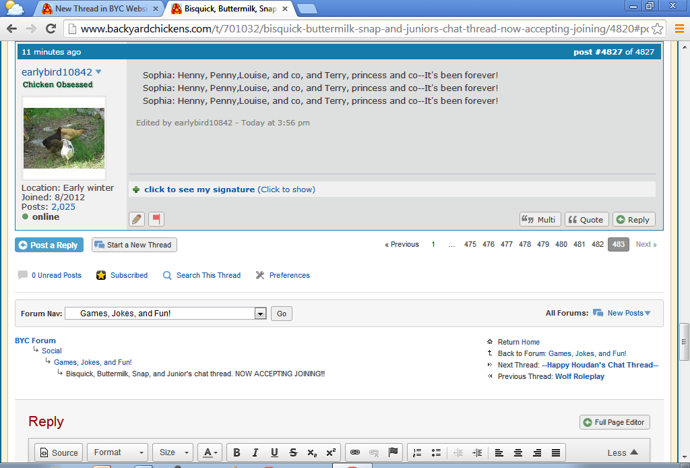
Task: Switch to the New Thread in BYC tab
Action: [99, 9]
